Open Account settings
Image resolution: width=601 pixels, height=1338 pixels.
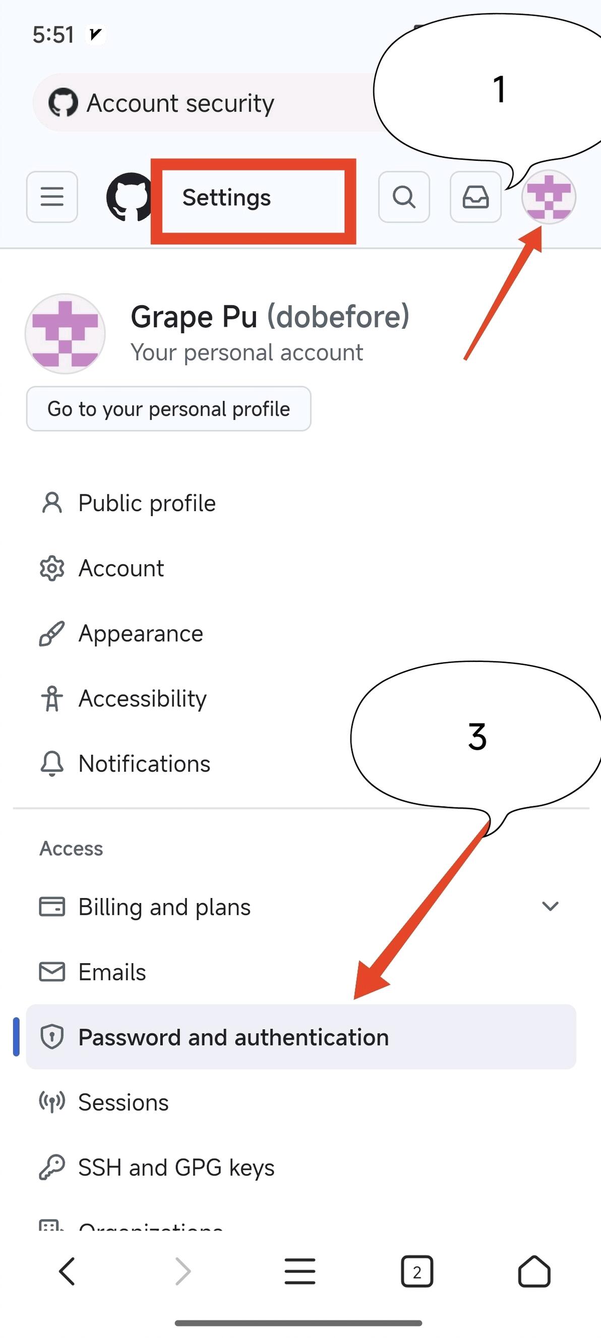121,568
